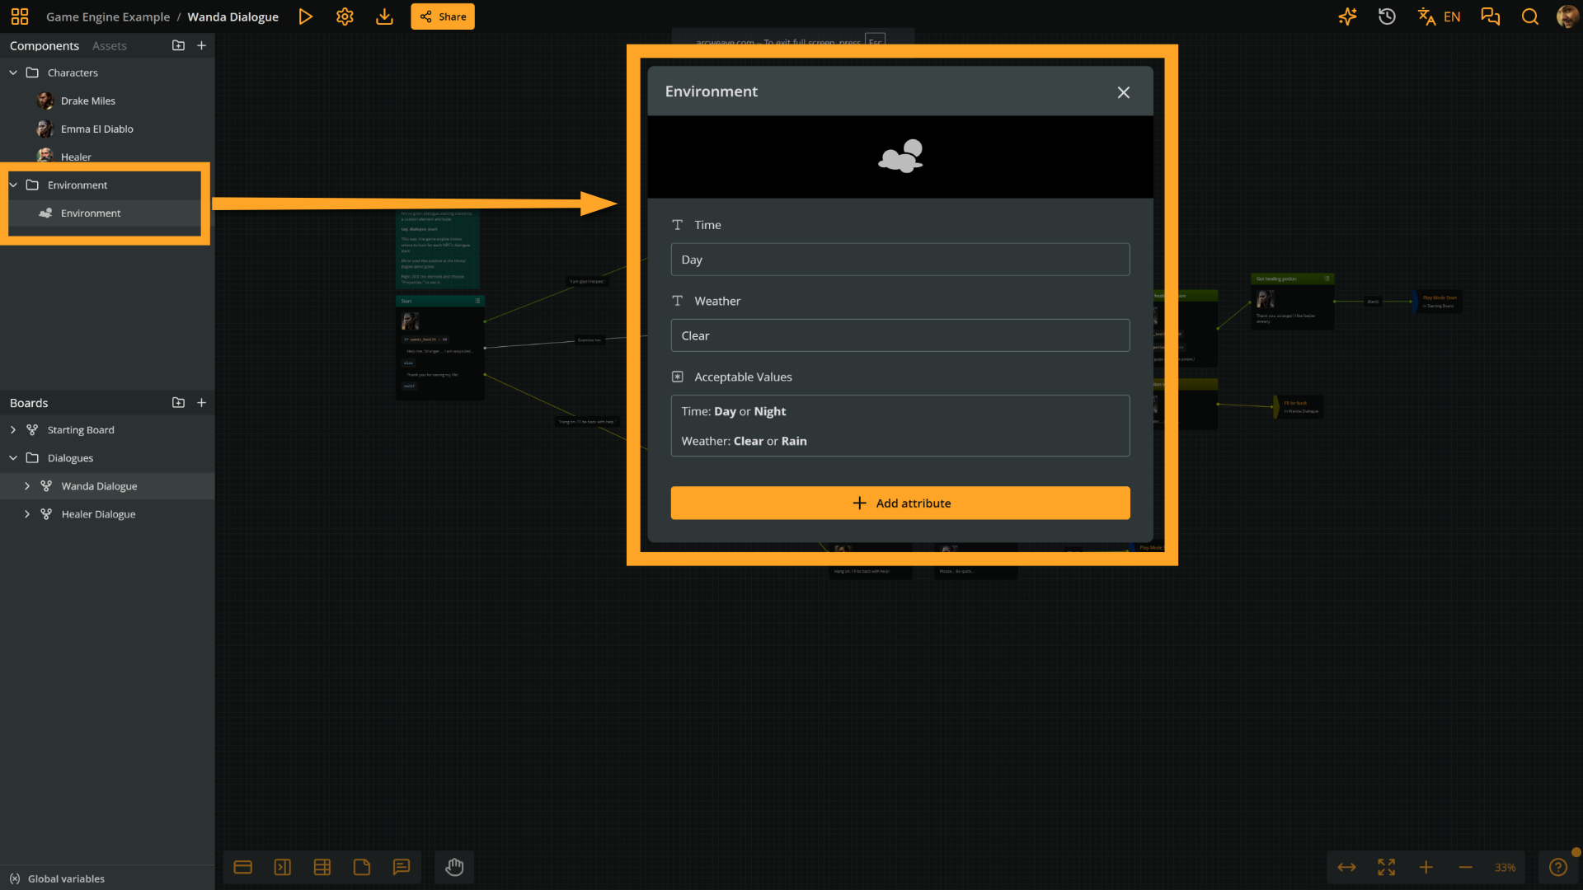Image resolution: width=1583 pixels, height=890 pixels.
Task: Click Game Engine Example breadcrumb
Action: tap(108, 16)
